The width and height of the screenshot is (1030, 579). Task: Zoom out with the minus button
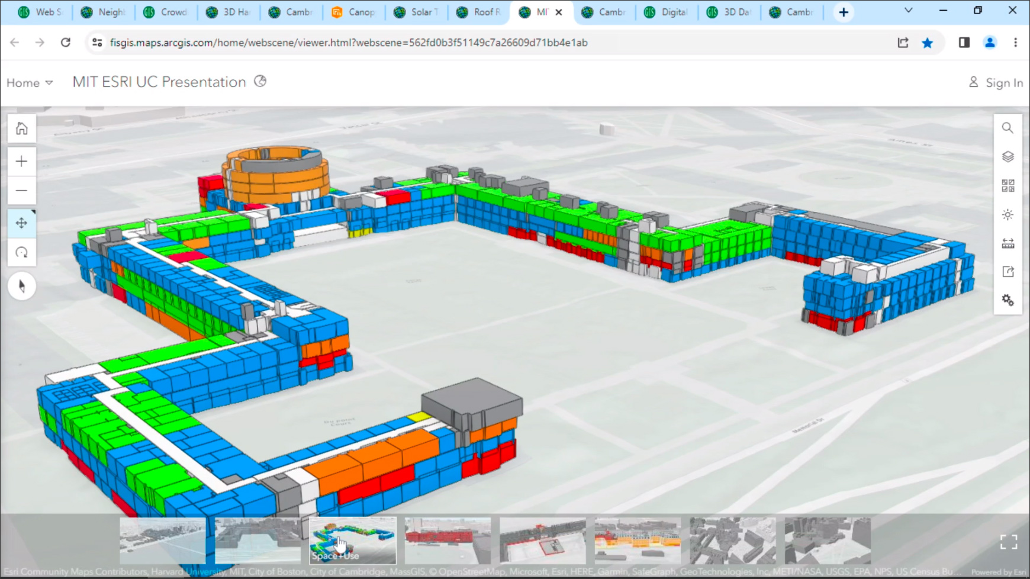(x=22, y=191)
